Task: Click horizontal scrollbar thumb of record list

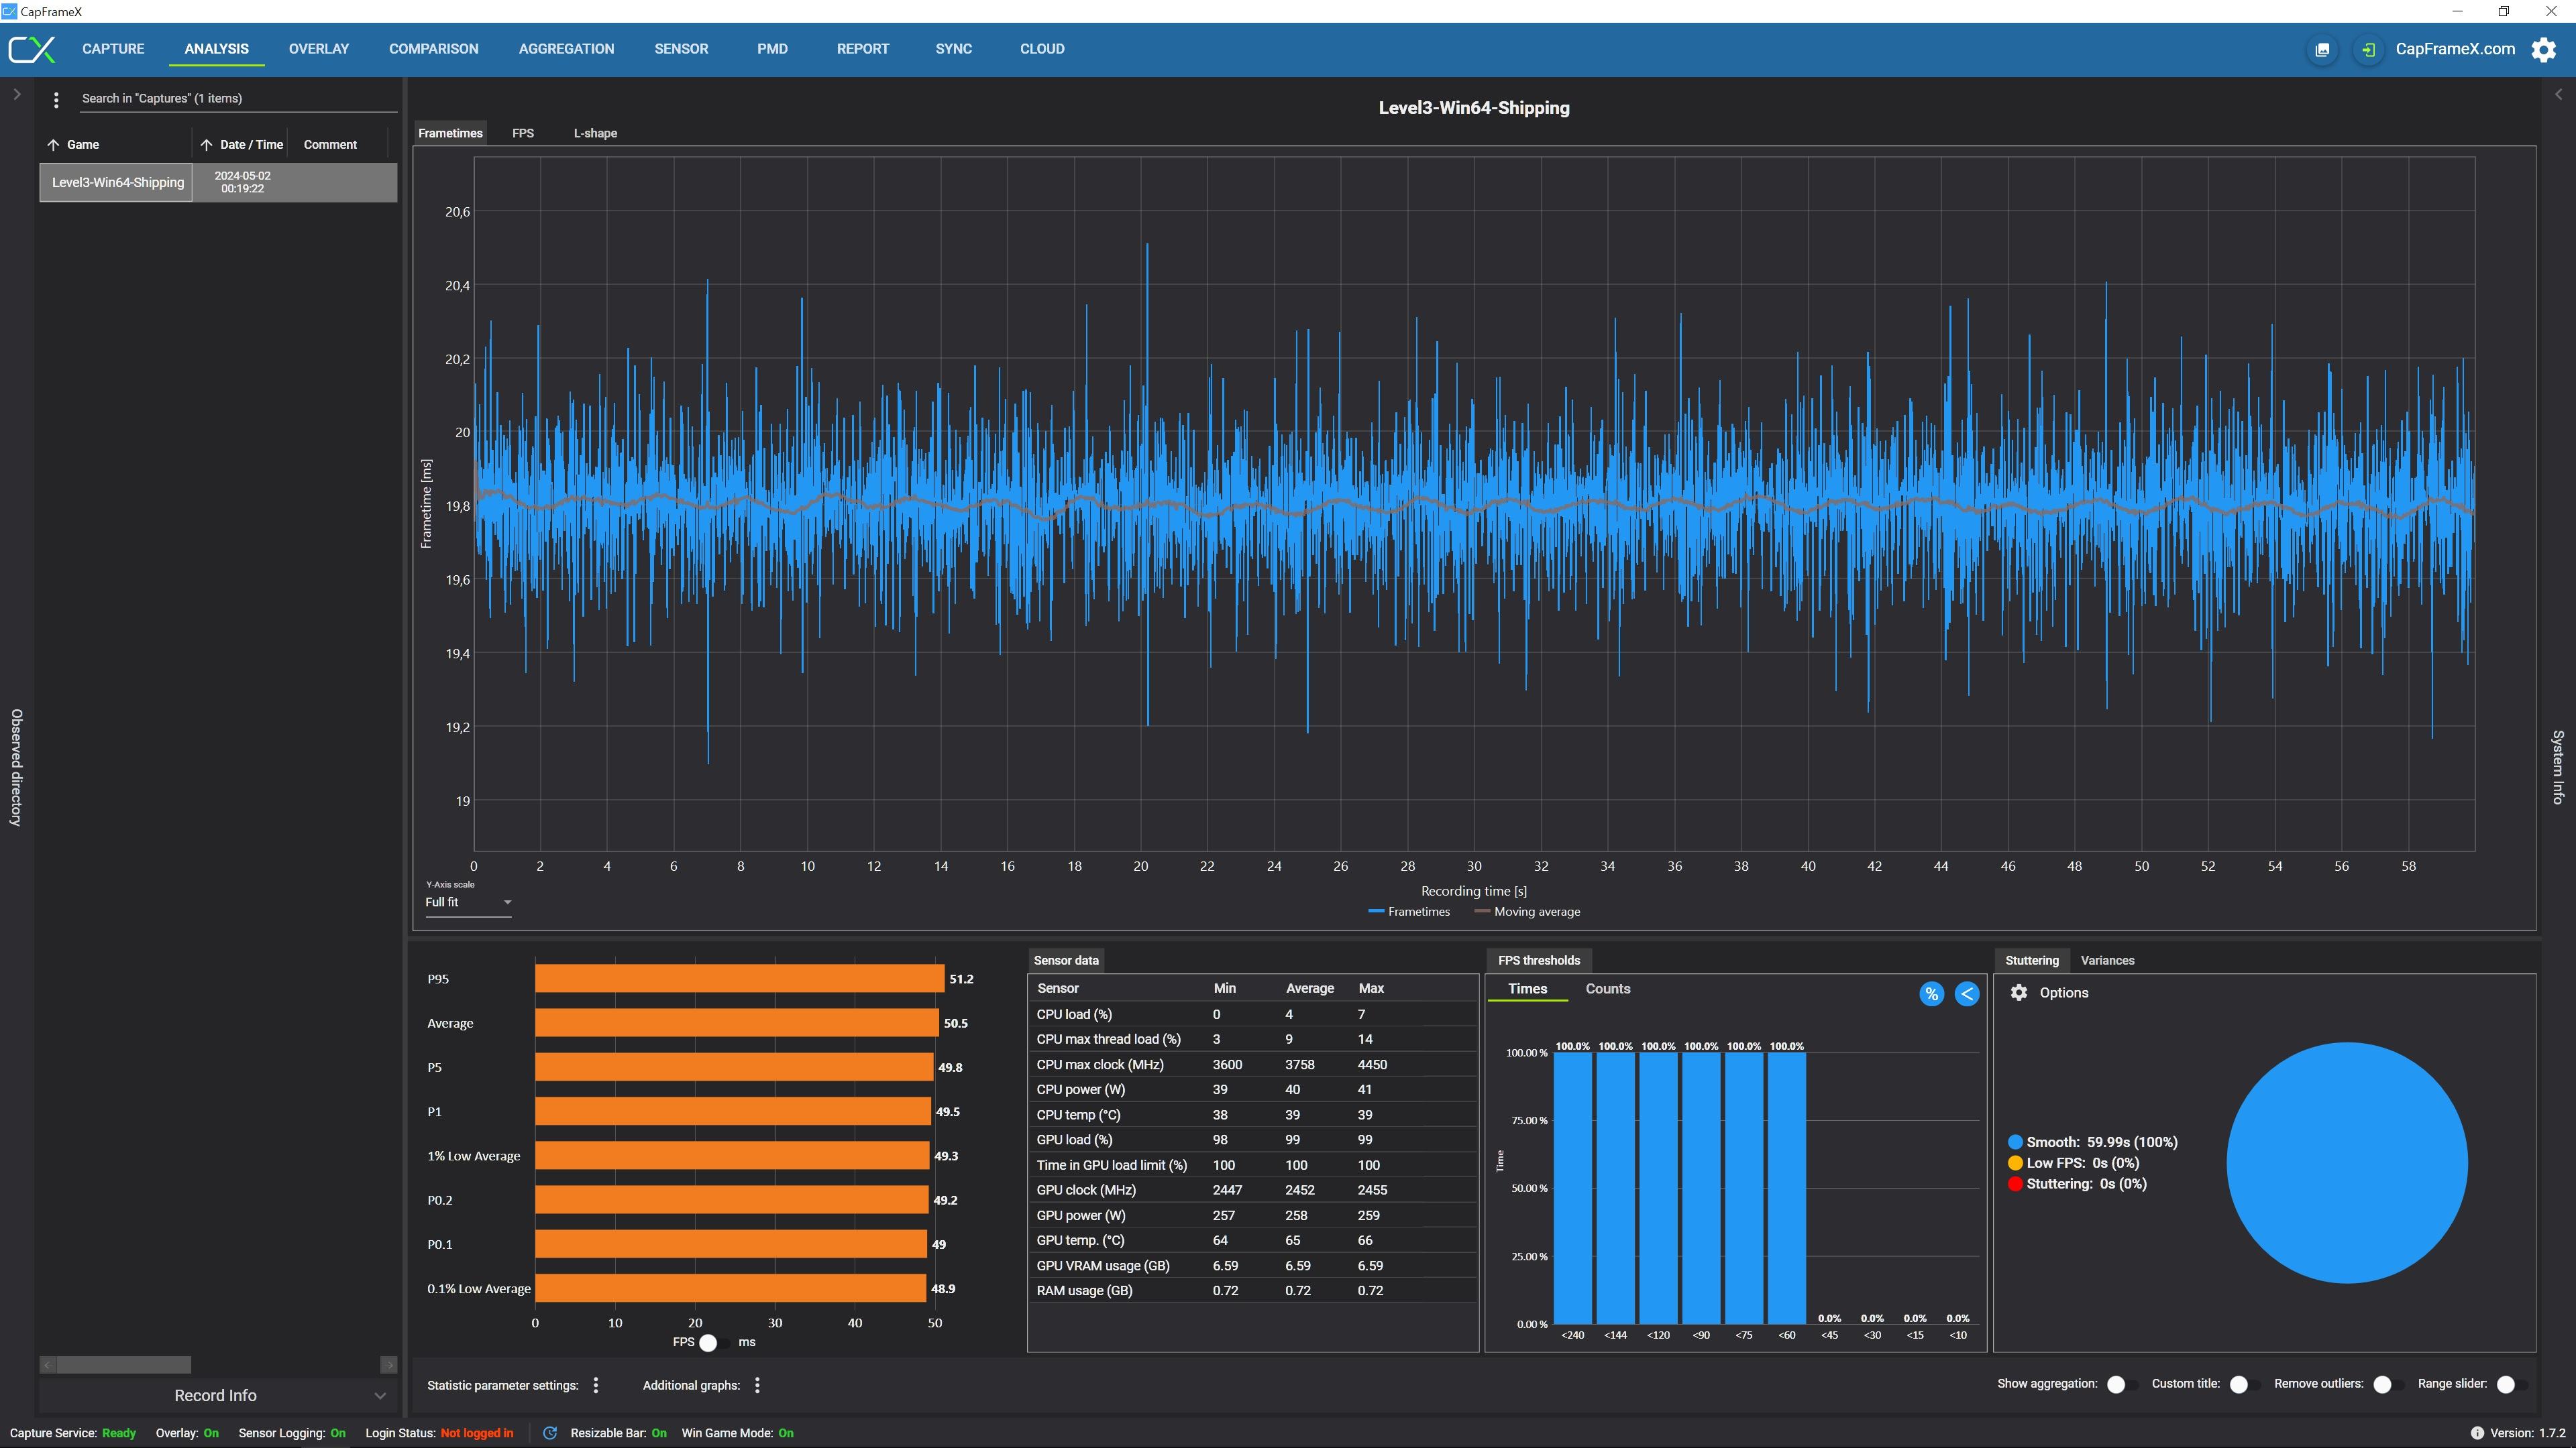Action: (x=124, y=1365)
